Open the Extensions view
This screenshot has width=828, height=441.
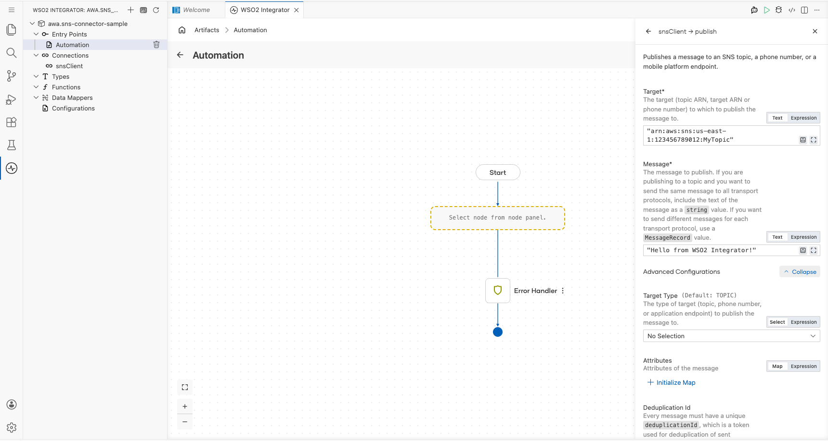(12, 122)
